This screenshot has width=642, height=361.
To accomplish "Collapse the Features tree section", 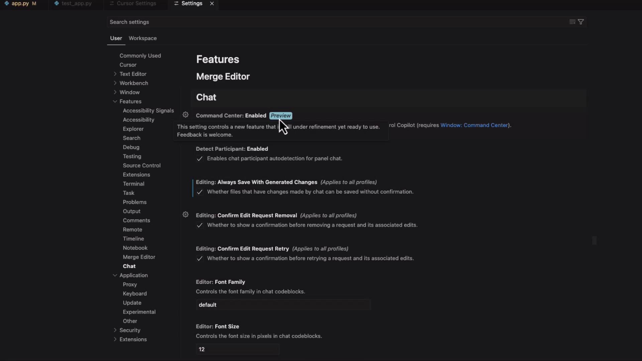I will [115, 101].
